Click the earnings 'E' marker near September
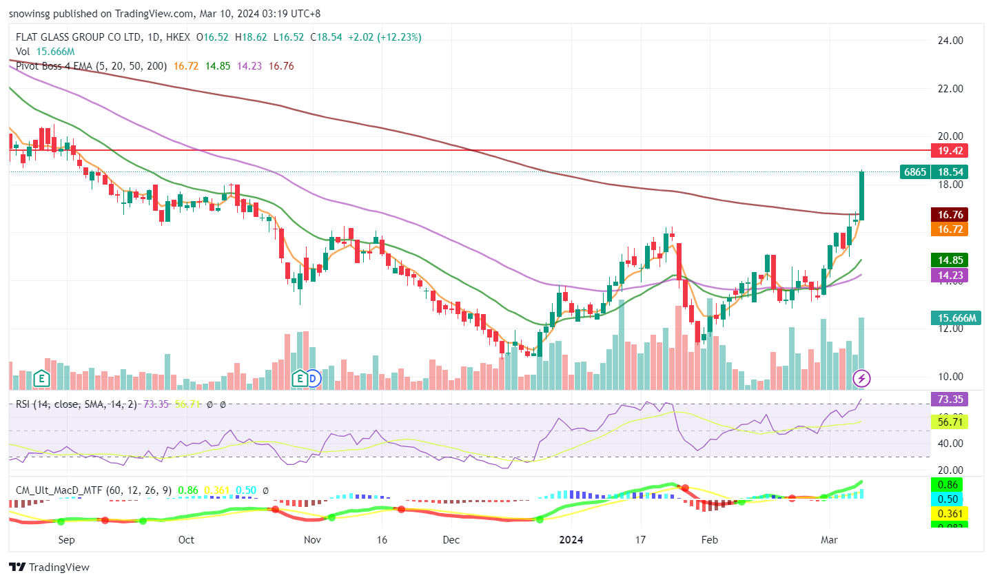 tap(41, 378)
